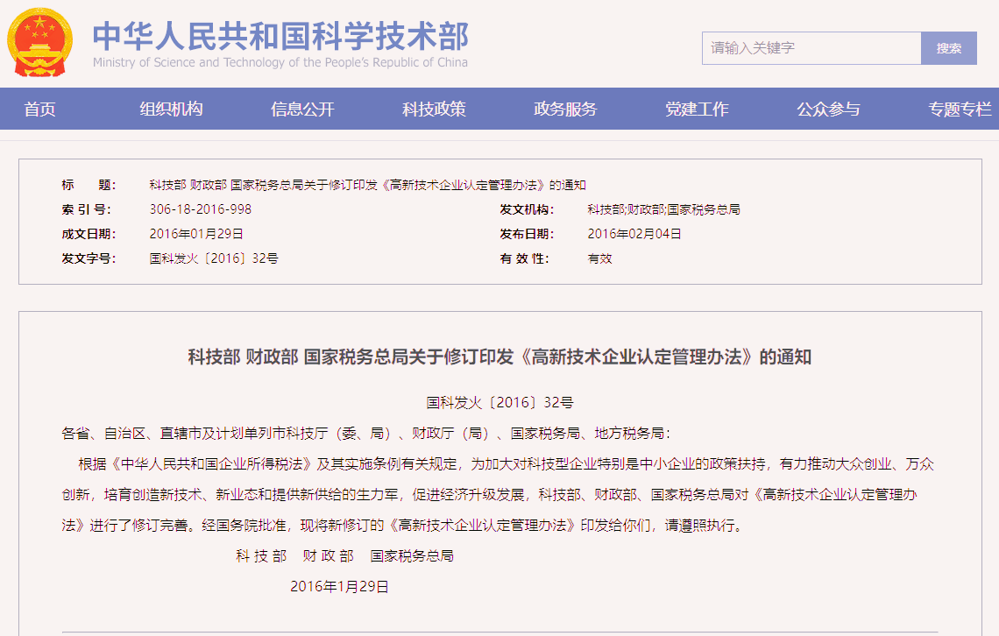Click the index number 306-18-2016-998
Image resolution: width=999 pixels, height=636 pixels.
coord(201,209)
